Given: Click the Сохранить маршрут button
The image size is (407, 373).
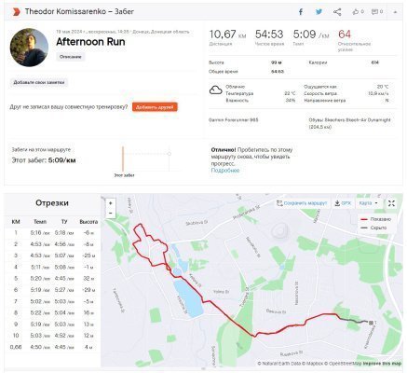Looking at the screenshot, I should pyautogui.click(x=302, y=203).
